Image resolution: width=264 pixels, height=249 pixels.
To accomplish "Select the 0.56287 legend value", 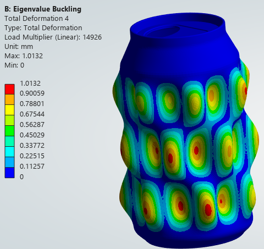I will point(32,125).
